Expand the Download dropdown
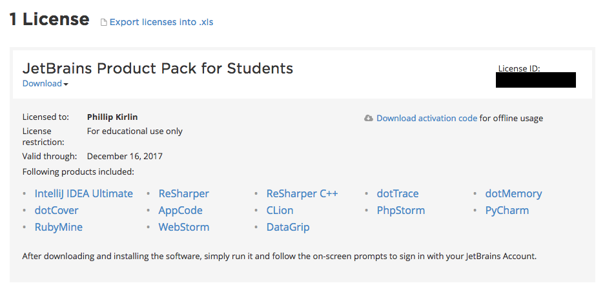This screenshot has width=605, height=292. (45, 84)
